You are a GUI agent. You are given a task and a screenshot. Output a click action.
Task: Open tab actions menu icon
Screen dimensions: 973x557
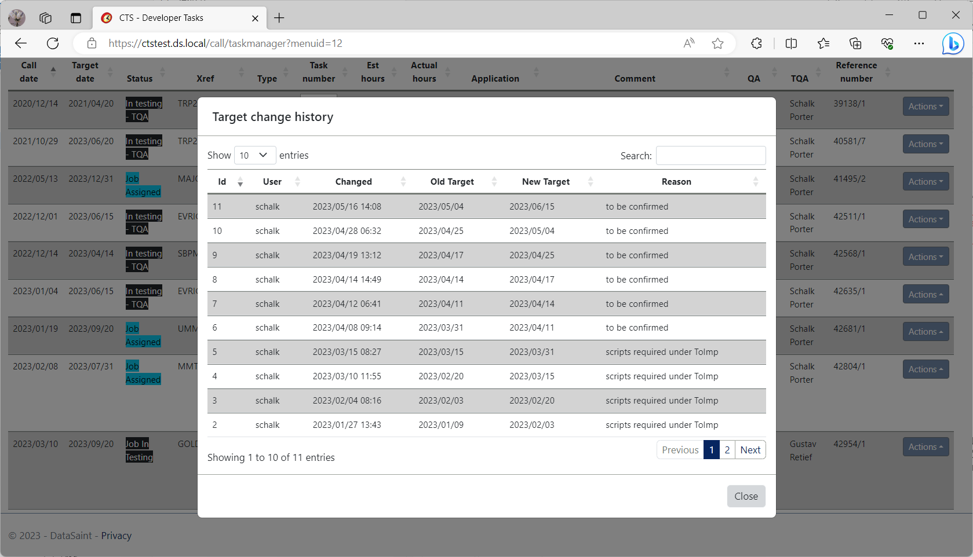tap(76, 18)
